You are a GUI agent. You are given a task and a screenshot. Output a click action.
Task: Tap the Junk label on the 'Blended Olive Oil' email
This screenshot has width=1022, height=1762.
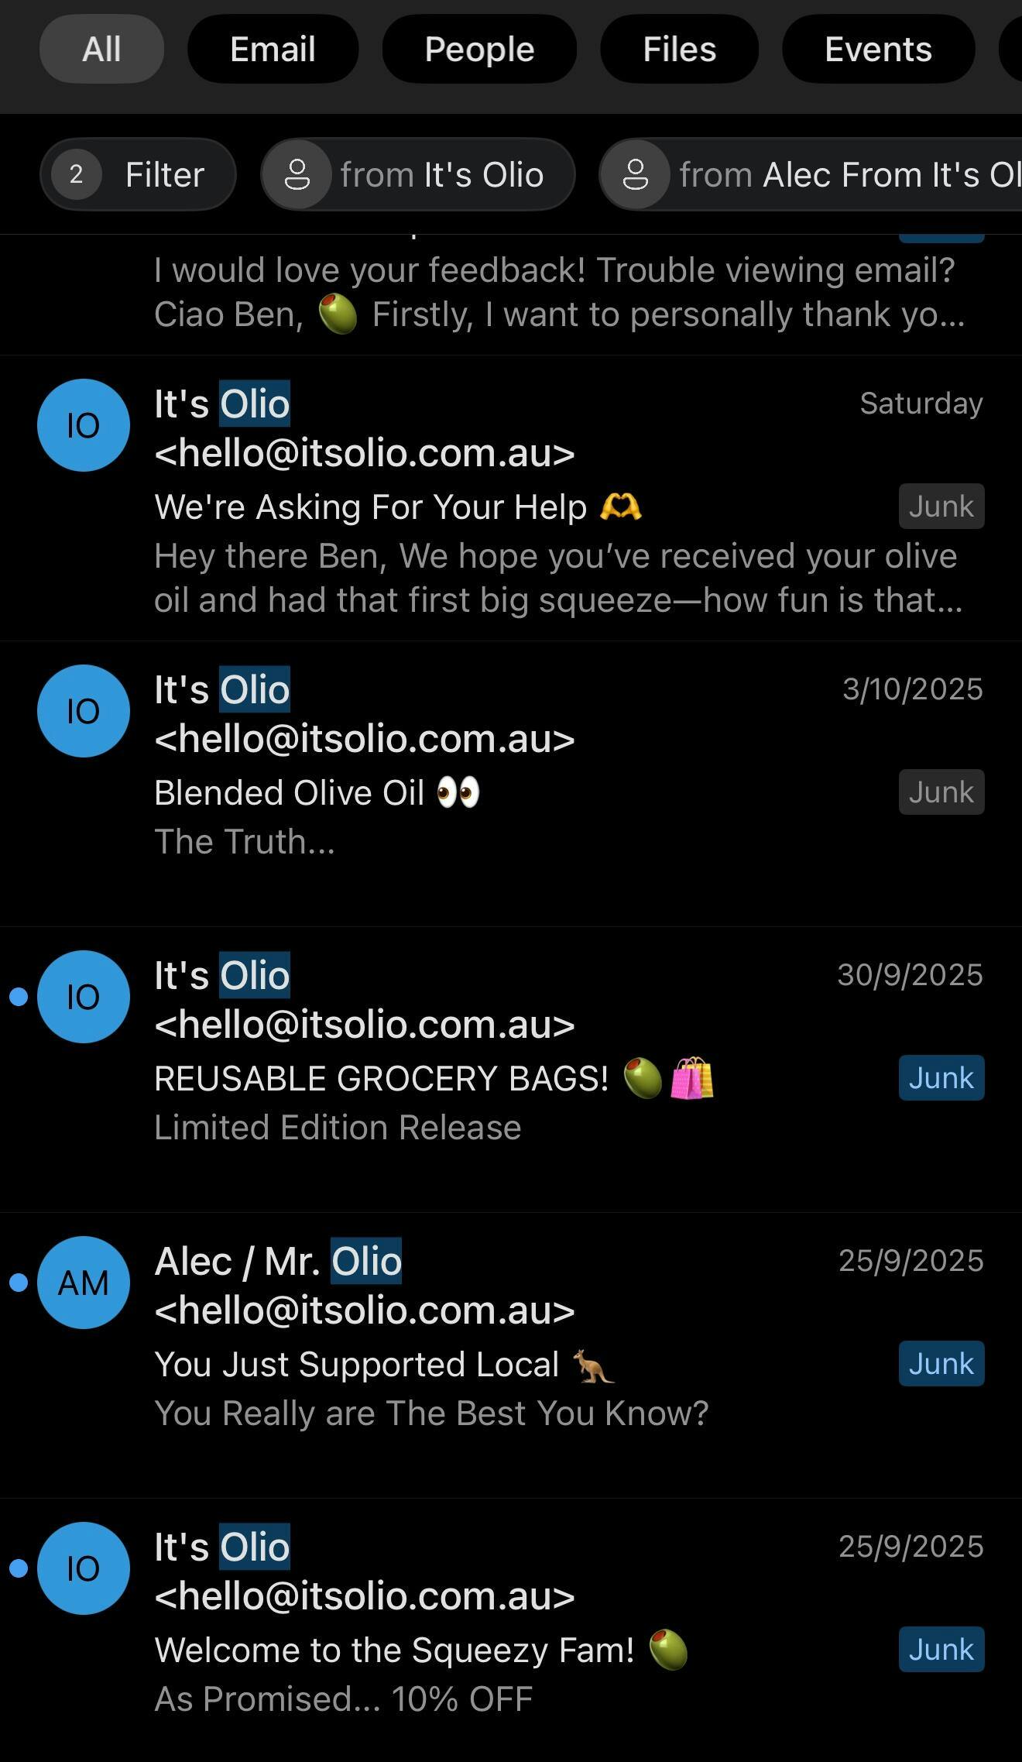point(941,792)
